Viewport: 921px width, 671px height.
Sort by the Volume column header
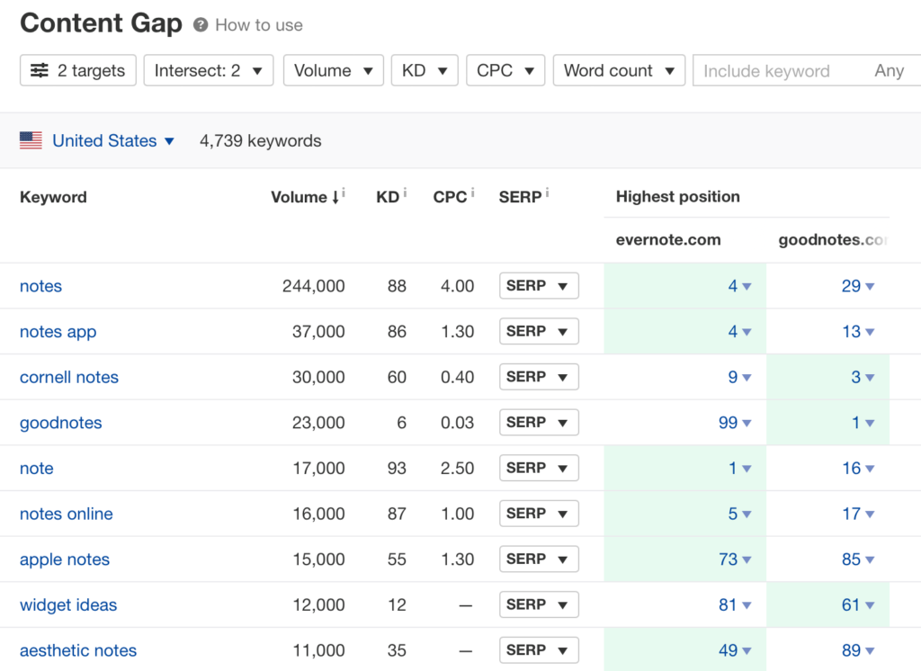tap(304, 197)
